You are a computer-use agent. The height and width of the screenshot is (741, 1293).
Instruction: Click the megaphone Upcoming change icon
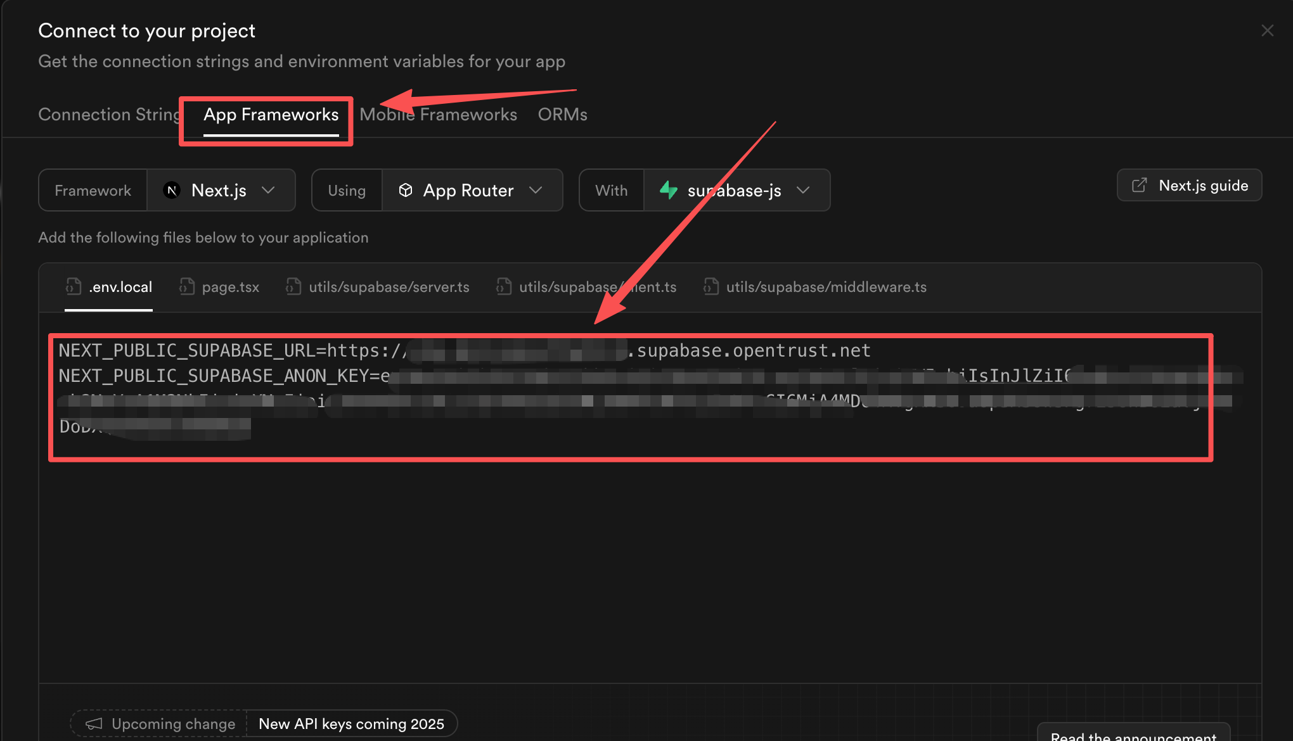94,723
